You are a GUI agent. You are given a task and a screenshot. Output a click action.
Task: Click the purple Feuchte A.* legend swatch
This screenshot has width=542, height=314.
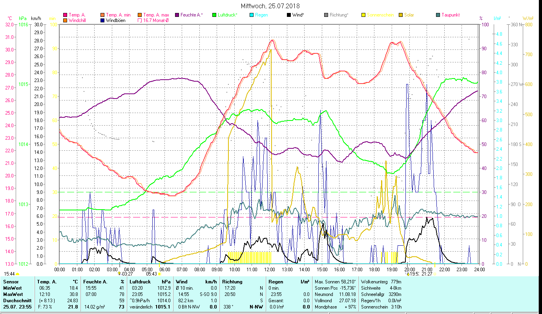177,15
